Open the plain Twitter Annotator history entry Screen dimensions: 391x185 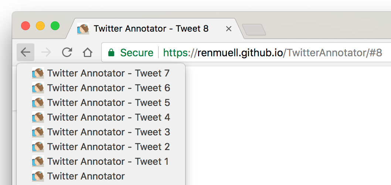pyautogui.click(x=86, y=176)
